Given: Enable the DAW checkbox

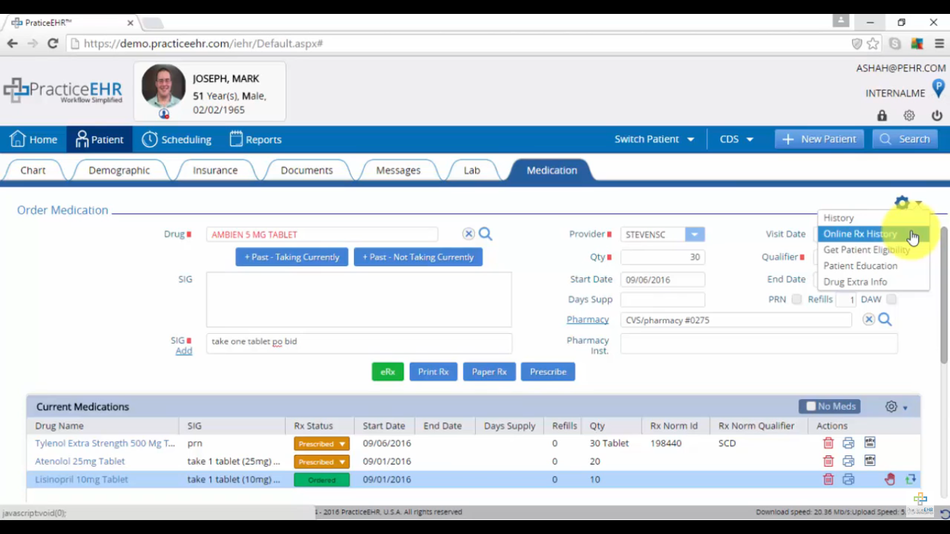Looking at the screenshot, I should (891, 300).
